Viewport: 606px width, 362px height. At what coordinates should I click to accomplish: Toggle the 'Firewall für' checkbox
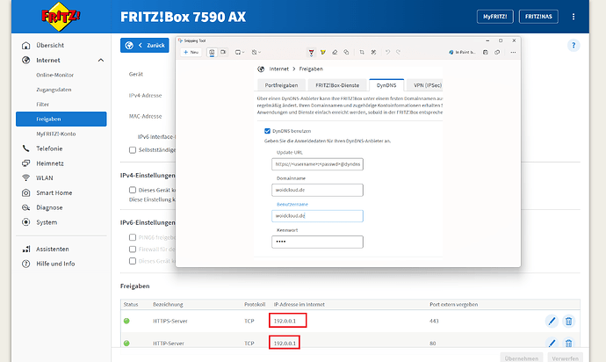pos(133,249)
